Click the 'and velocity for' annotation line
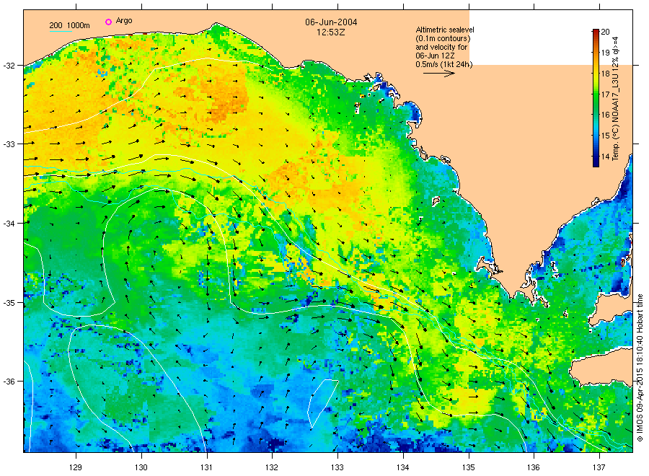The width and height of the screenshot is (649, 476). click(441, 47)
